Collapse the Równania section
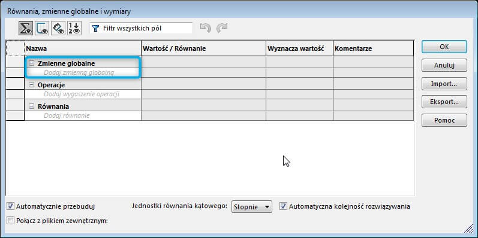 pos(31,106)
